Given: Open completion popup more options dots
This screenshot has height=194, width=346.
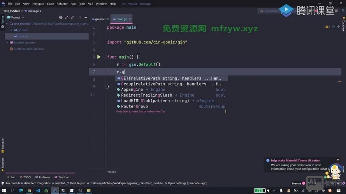Looking at the screenshot, I should click(x=225, y=111).
